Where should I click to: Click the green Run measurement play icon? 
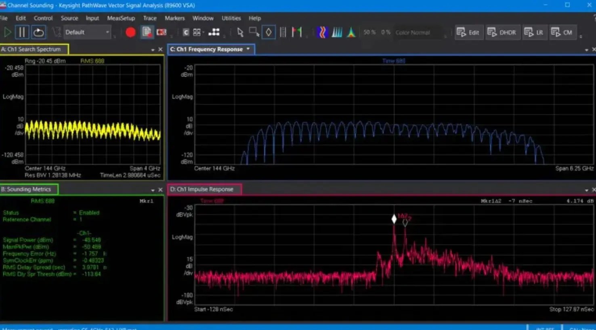point(7,32)
